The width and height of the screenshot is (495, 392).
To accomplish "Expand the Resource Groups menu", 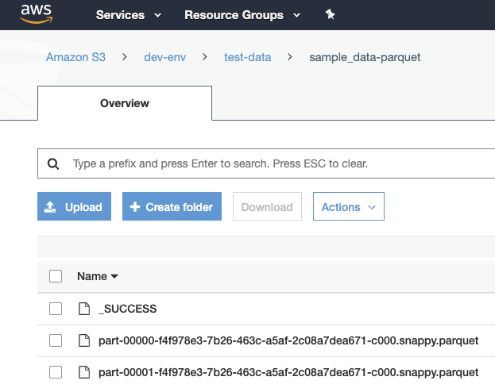I will (x=242, y=15).
